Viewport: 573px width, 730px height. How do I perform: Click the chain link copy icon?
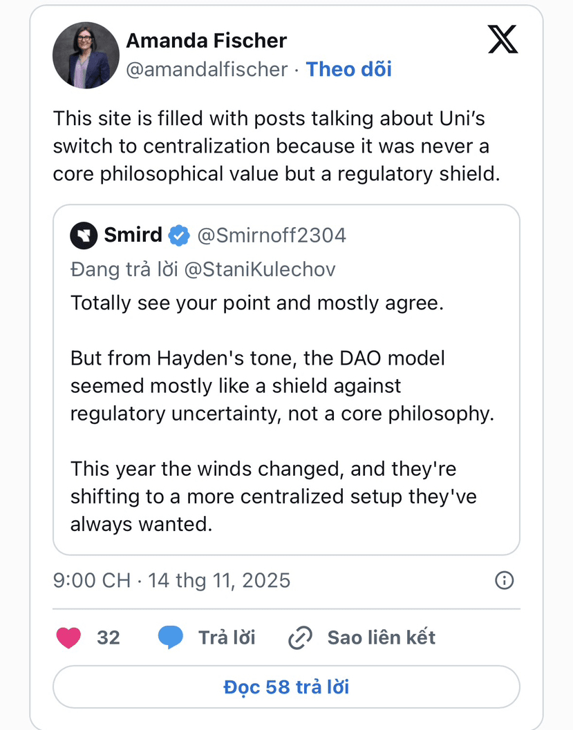click(x=300, y=637)
